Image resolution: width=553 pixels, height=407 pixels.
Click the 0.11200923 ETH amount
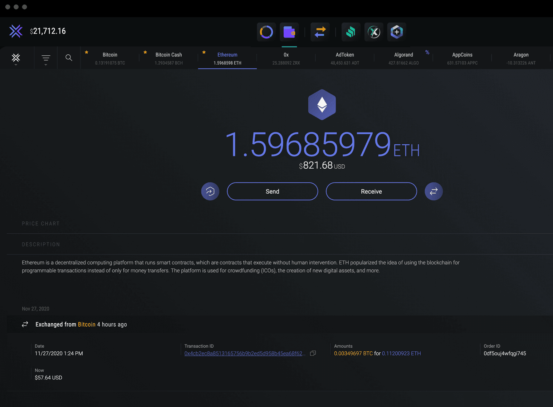[x=401, y=353]
